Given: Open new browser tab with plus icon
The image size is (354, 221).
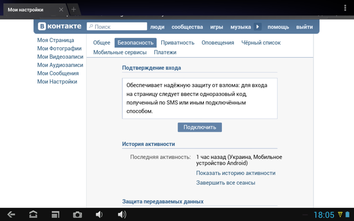Looking at the screenshot, I should [x=74, y=9].
